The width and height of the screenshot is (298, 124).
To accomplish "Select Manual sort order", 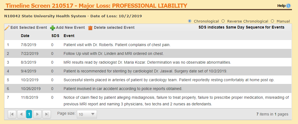I will click(x=272, y=21).
